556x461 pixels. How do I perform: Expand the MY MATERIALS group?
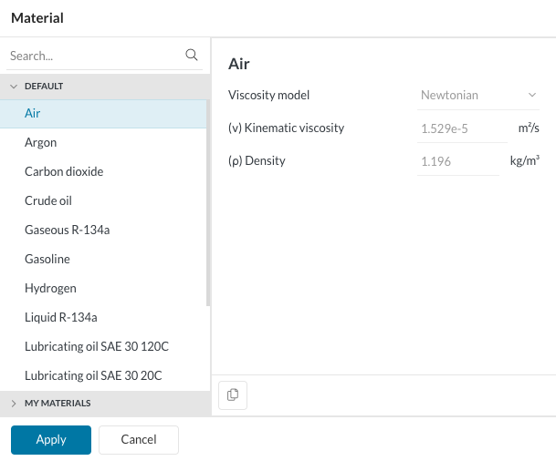click(x=15, y=403)
